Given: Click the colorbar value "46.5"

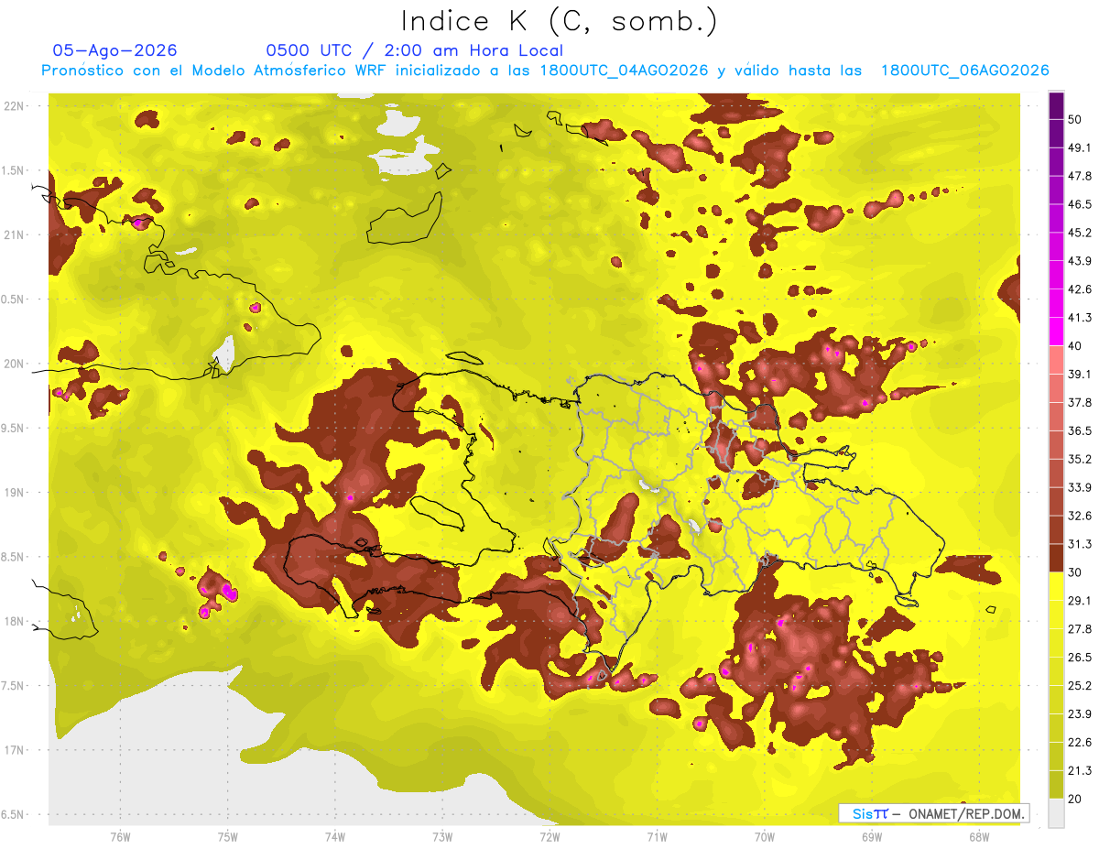Looking at the screenshot, I should [x=1079, y=204].
